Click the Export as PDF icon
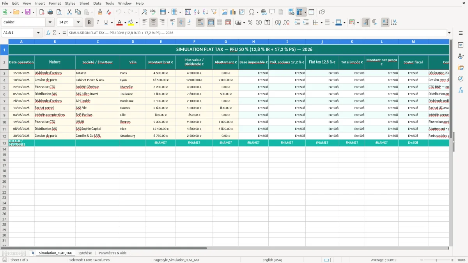The width and height of the screenshot is (468, 263). click(42, 12)
